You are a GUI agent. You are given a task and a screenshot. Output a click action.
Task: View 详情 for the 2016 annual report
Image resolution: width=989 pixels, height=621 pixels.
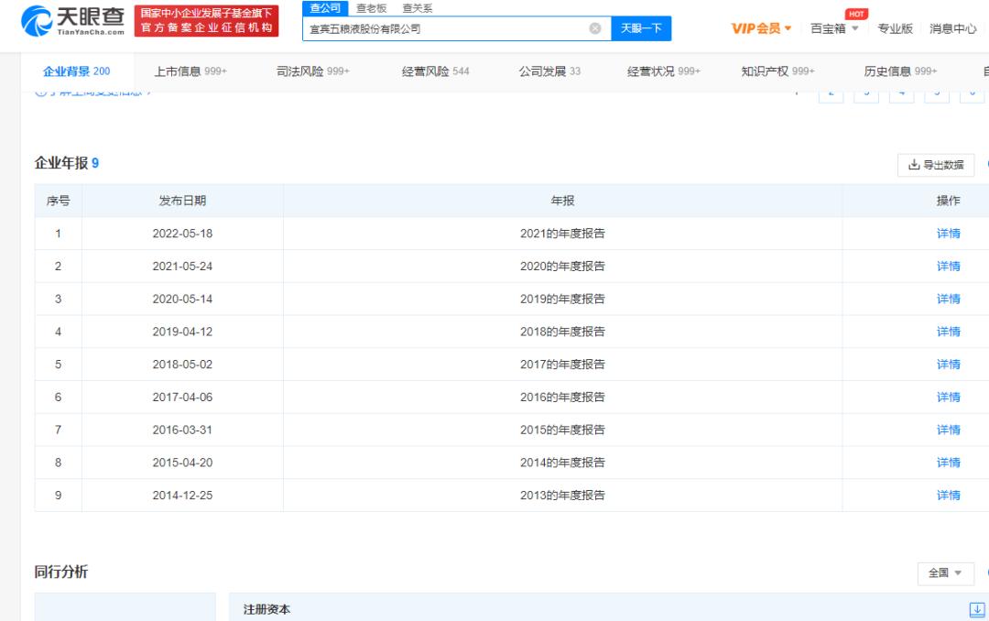point(948,397)
